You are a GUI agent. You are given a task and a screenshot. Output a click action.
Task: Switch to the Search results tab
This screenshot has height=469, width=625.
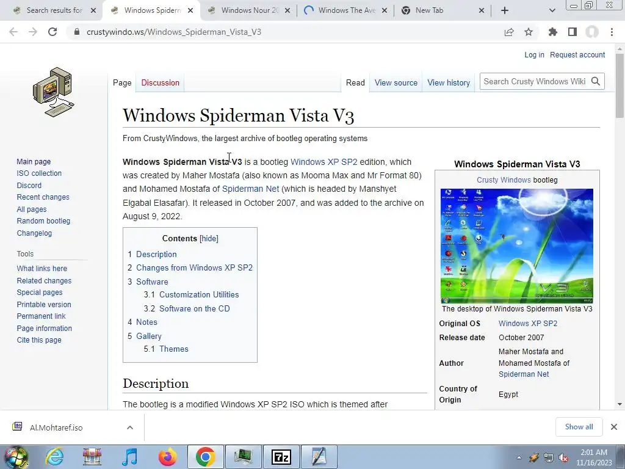54,10
